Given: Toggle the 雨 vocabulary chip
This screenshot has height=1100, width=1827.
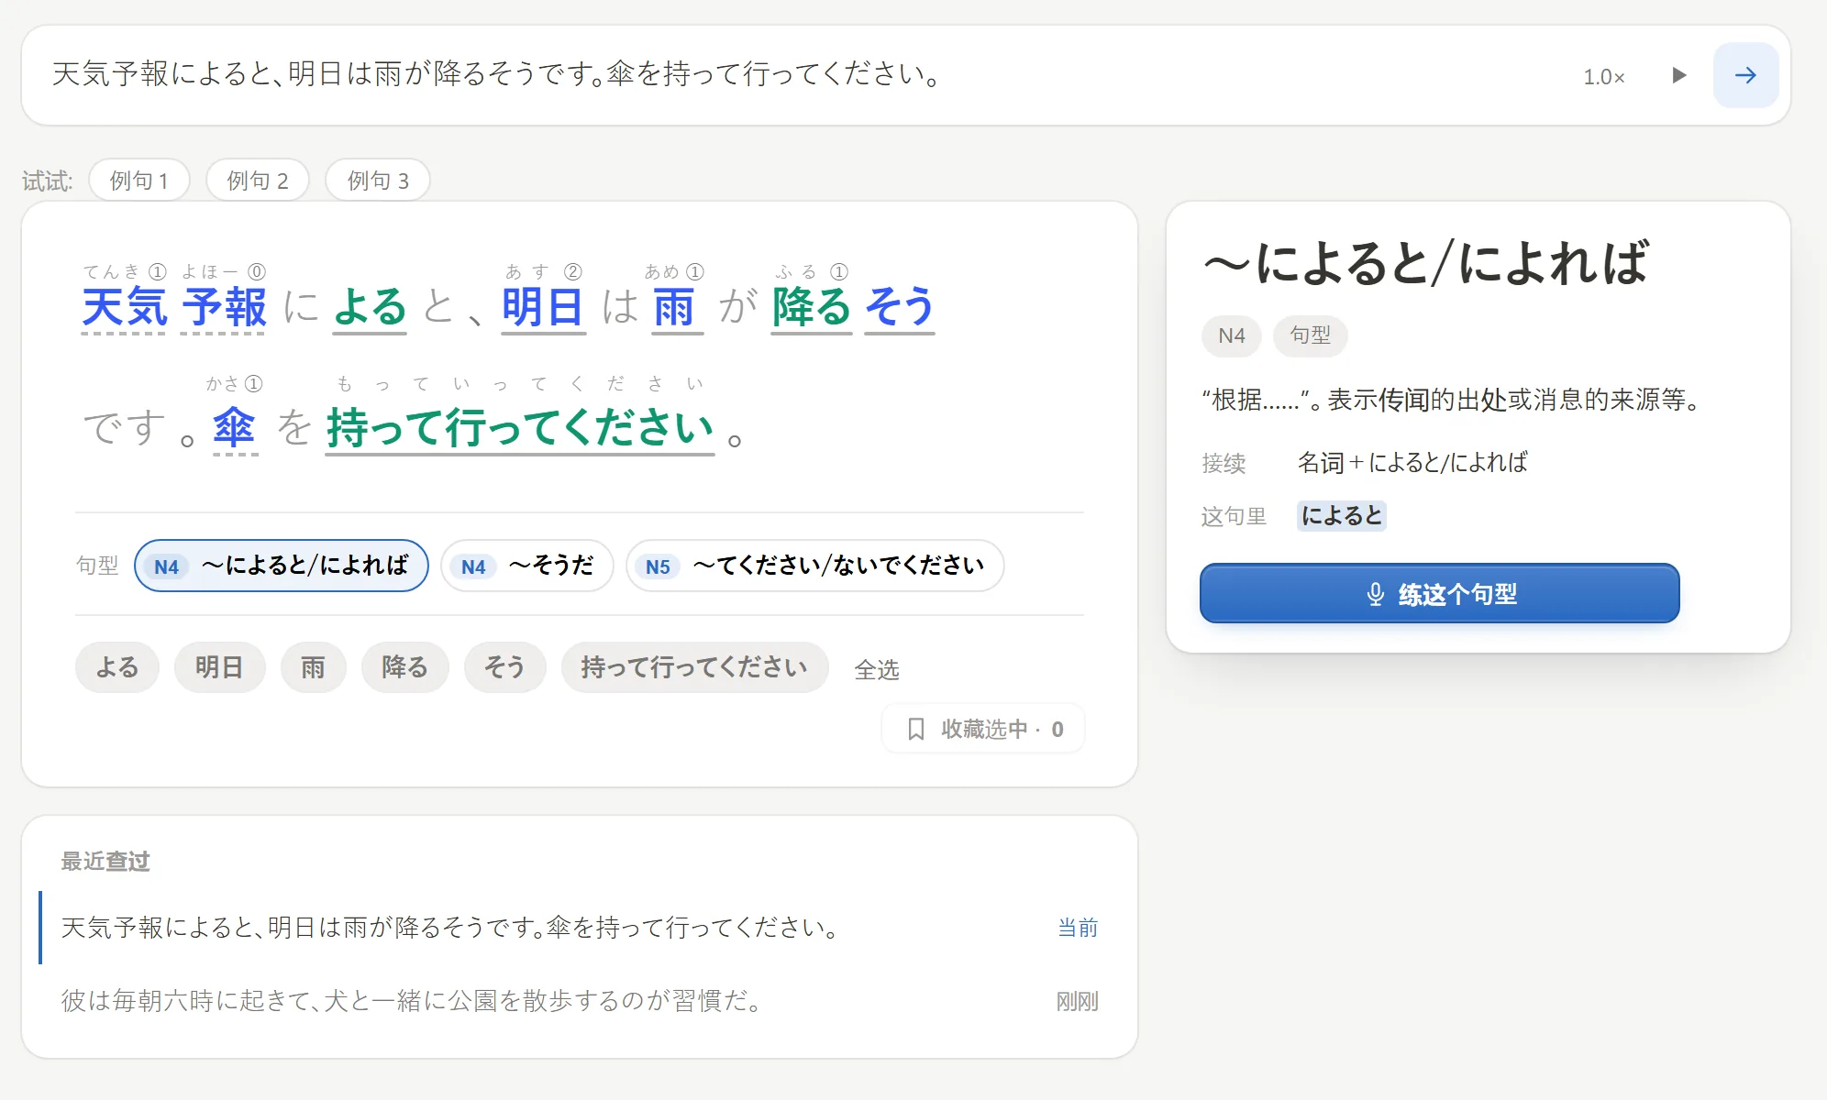Looking at the screenshot, I should (x=313, y=667).
